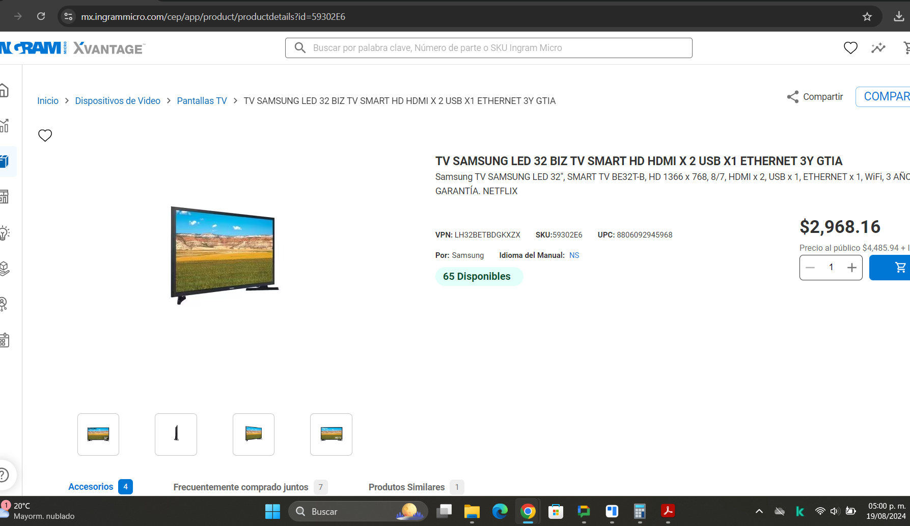The width and height of the screenshot is (910, 526).
Task: Select side-profile TV thumbnail
Action: (x=176, y=434)
